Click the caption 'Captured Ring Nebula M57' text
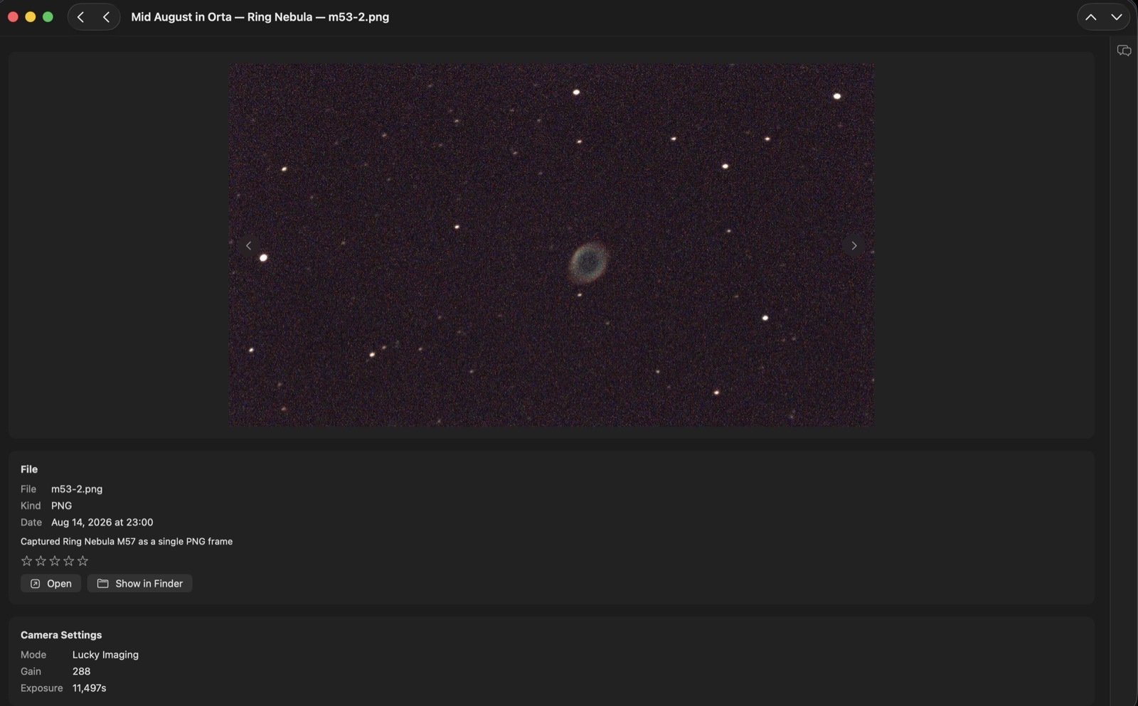Screen dimensions: 1138x706 coord(127,542)
